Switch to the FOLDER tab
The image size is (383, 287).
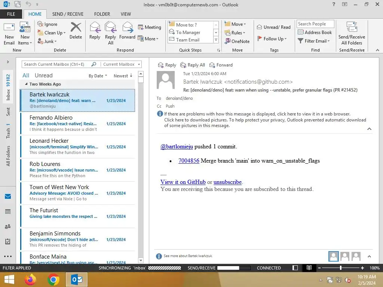pyautogui.click(x=102, y=14)
